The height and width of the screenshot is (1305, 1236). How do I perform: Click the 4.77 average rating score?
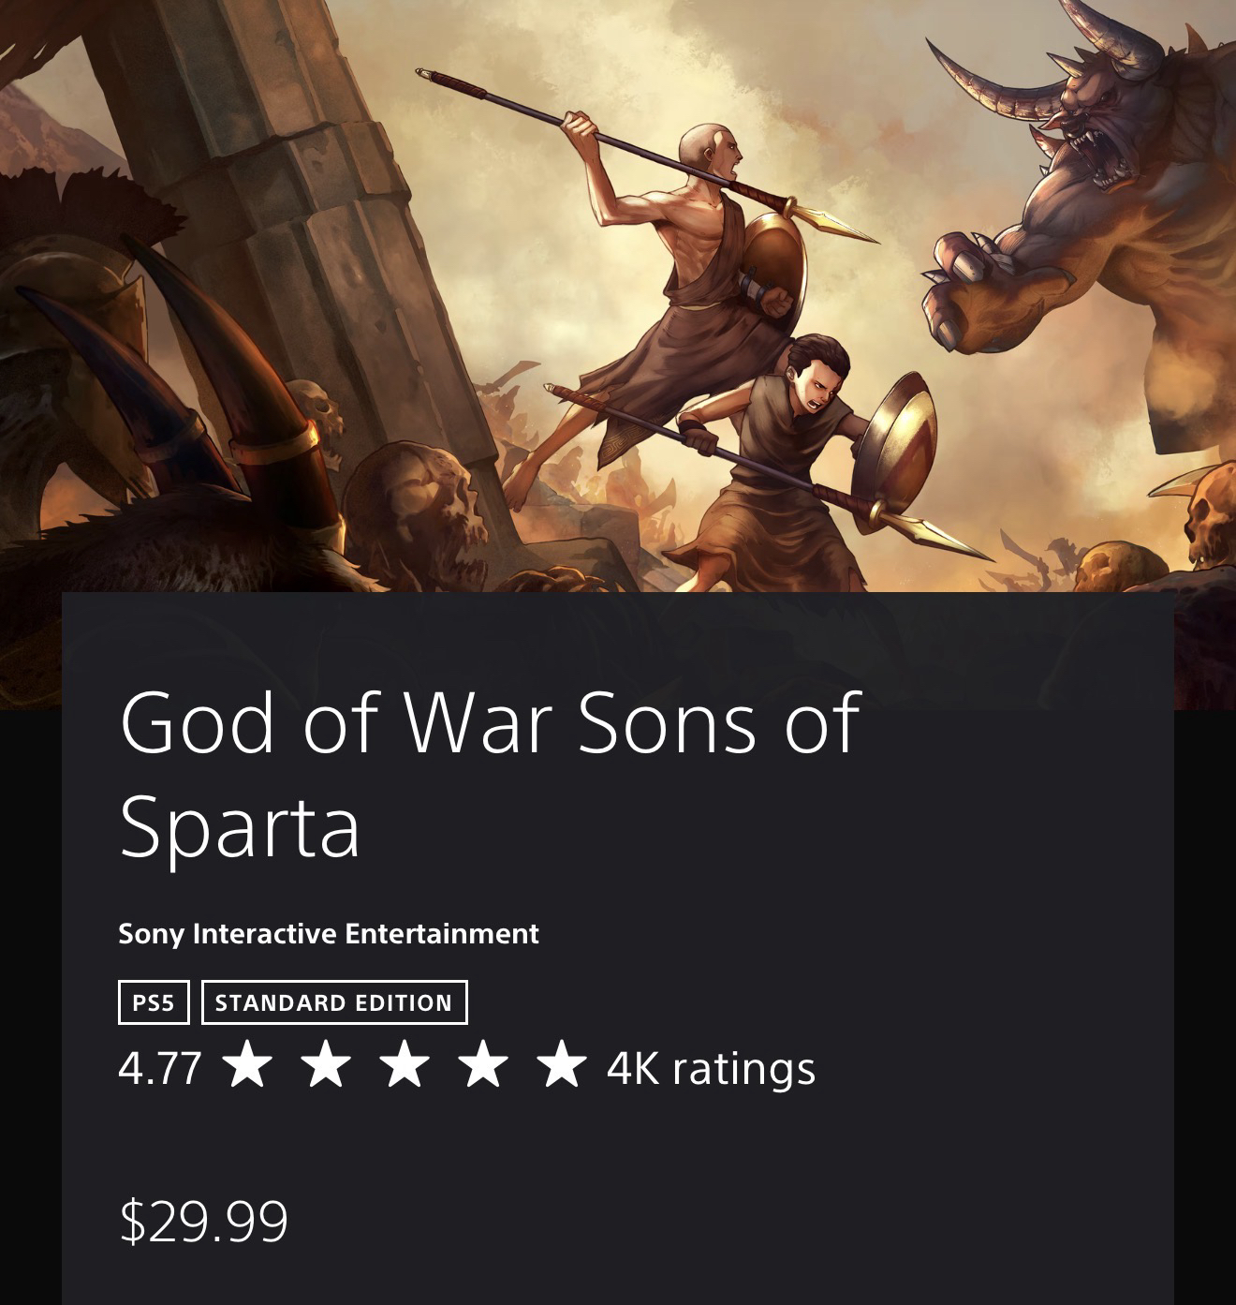(x=160, y=1068)
